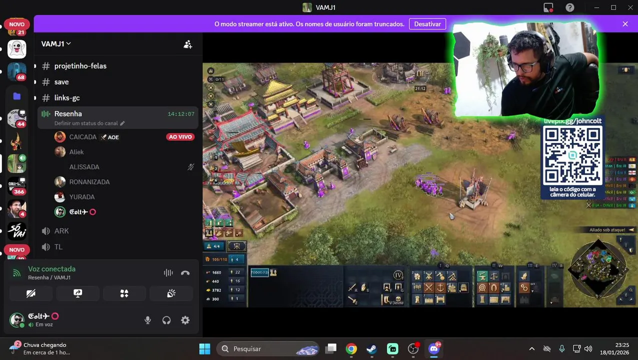
Task: Open Chrome from the taskbar
Action: (x=351, y=349)
